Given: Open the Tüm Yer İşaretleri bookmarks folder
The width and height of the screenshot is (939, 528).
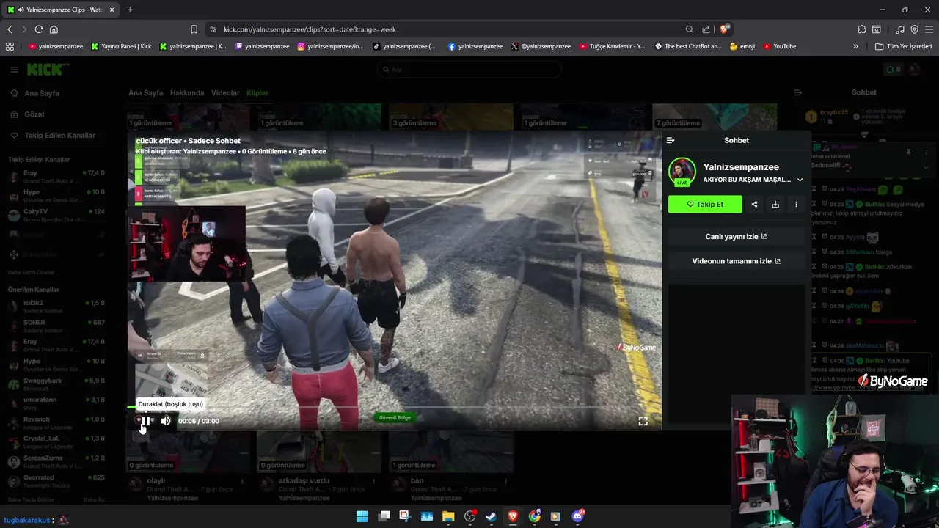Looking at the screenshot, I should tap(902, 46).
